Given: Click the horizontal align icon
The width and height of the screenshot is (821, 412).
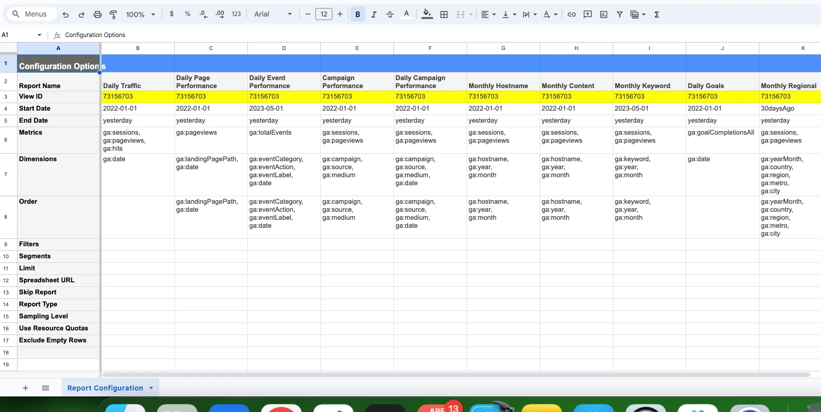Looking at the screenshot, I should [485, 15].
